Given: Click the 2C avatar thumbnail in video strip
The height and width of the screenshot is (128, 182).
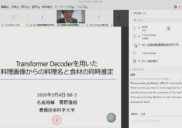Looking at the screenshot, I should pyautogui.click(x=14, y=17).
